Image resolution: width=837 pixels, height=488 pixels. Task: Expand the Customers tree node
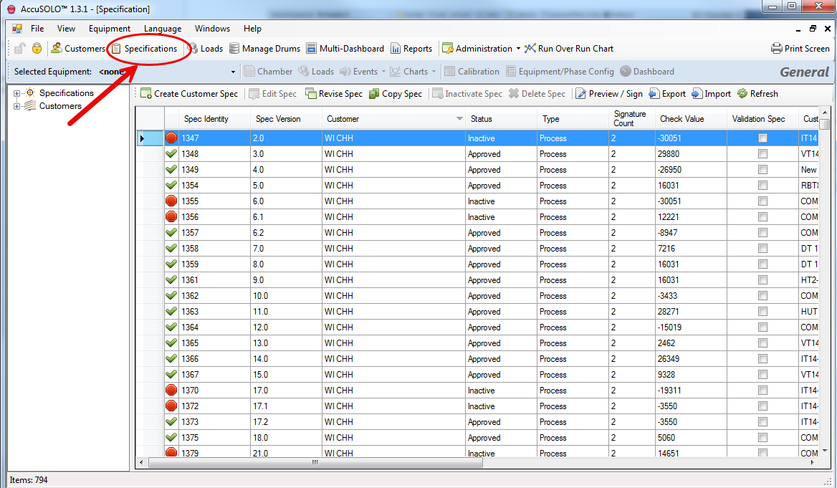[x=17, y=106]
